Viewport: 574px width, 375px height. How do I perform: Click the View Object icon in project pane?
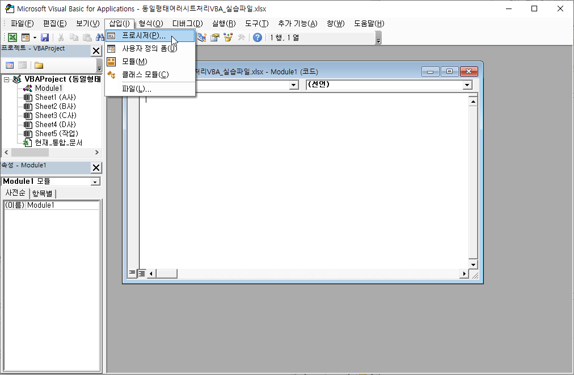[23, 65]
